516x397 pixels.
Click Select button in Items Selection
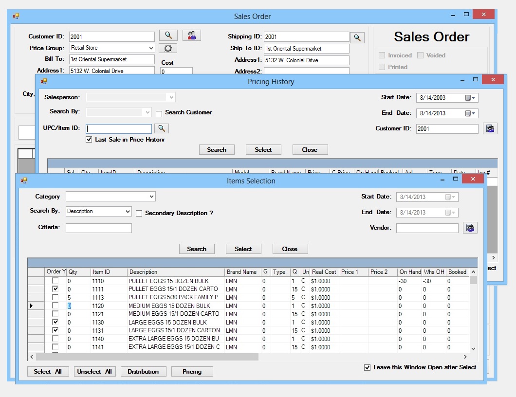click(243, 249)
